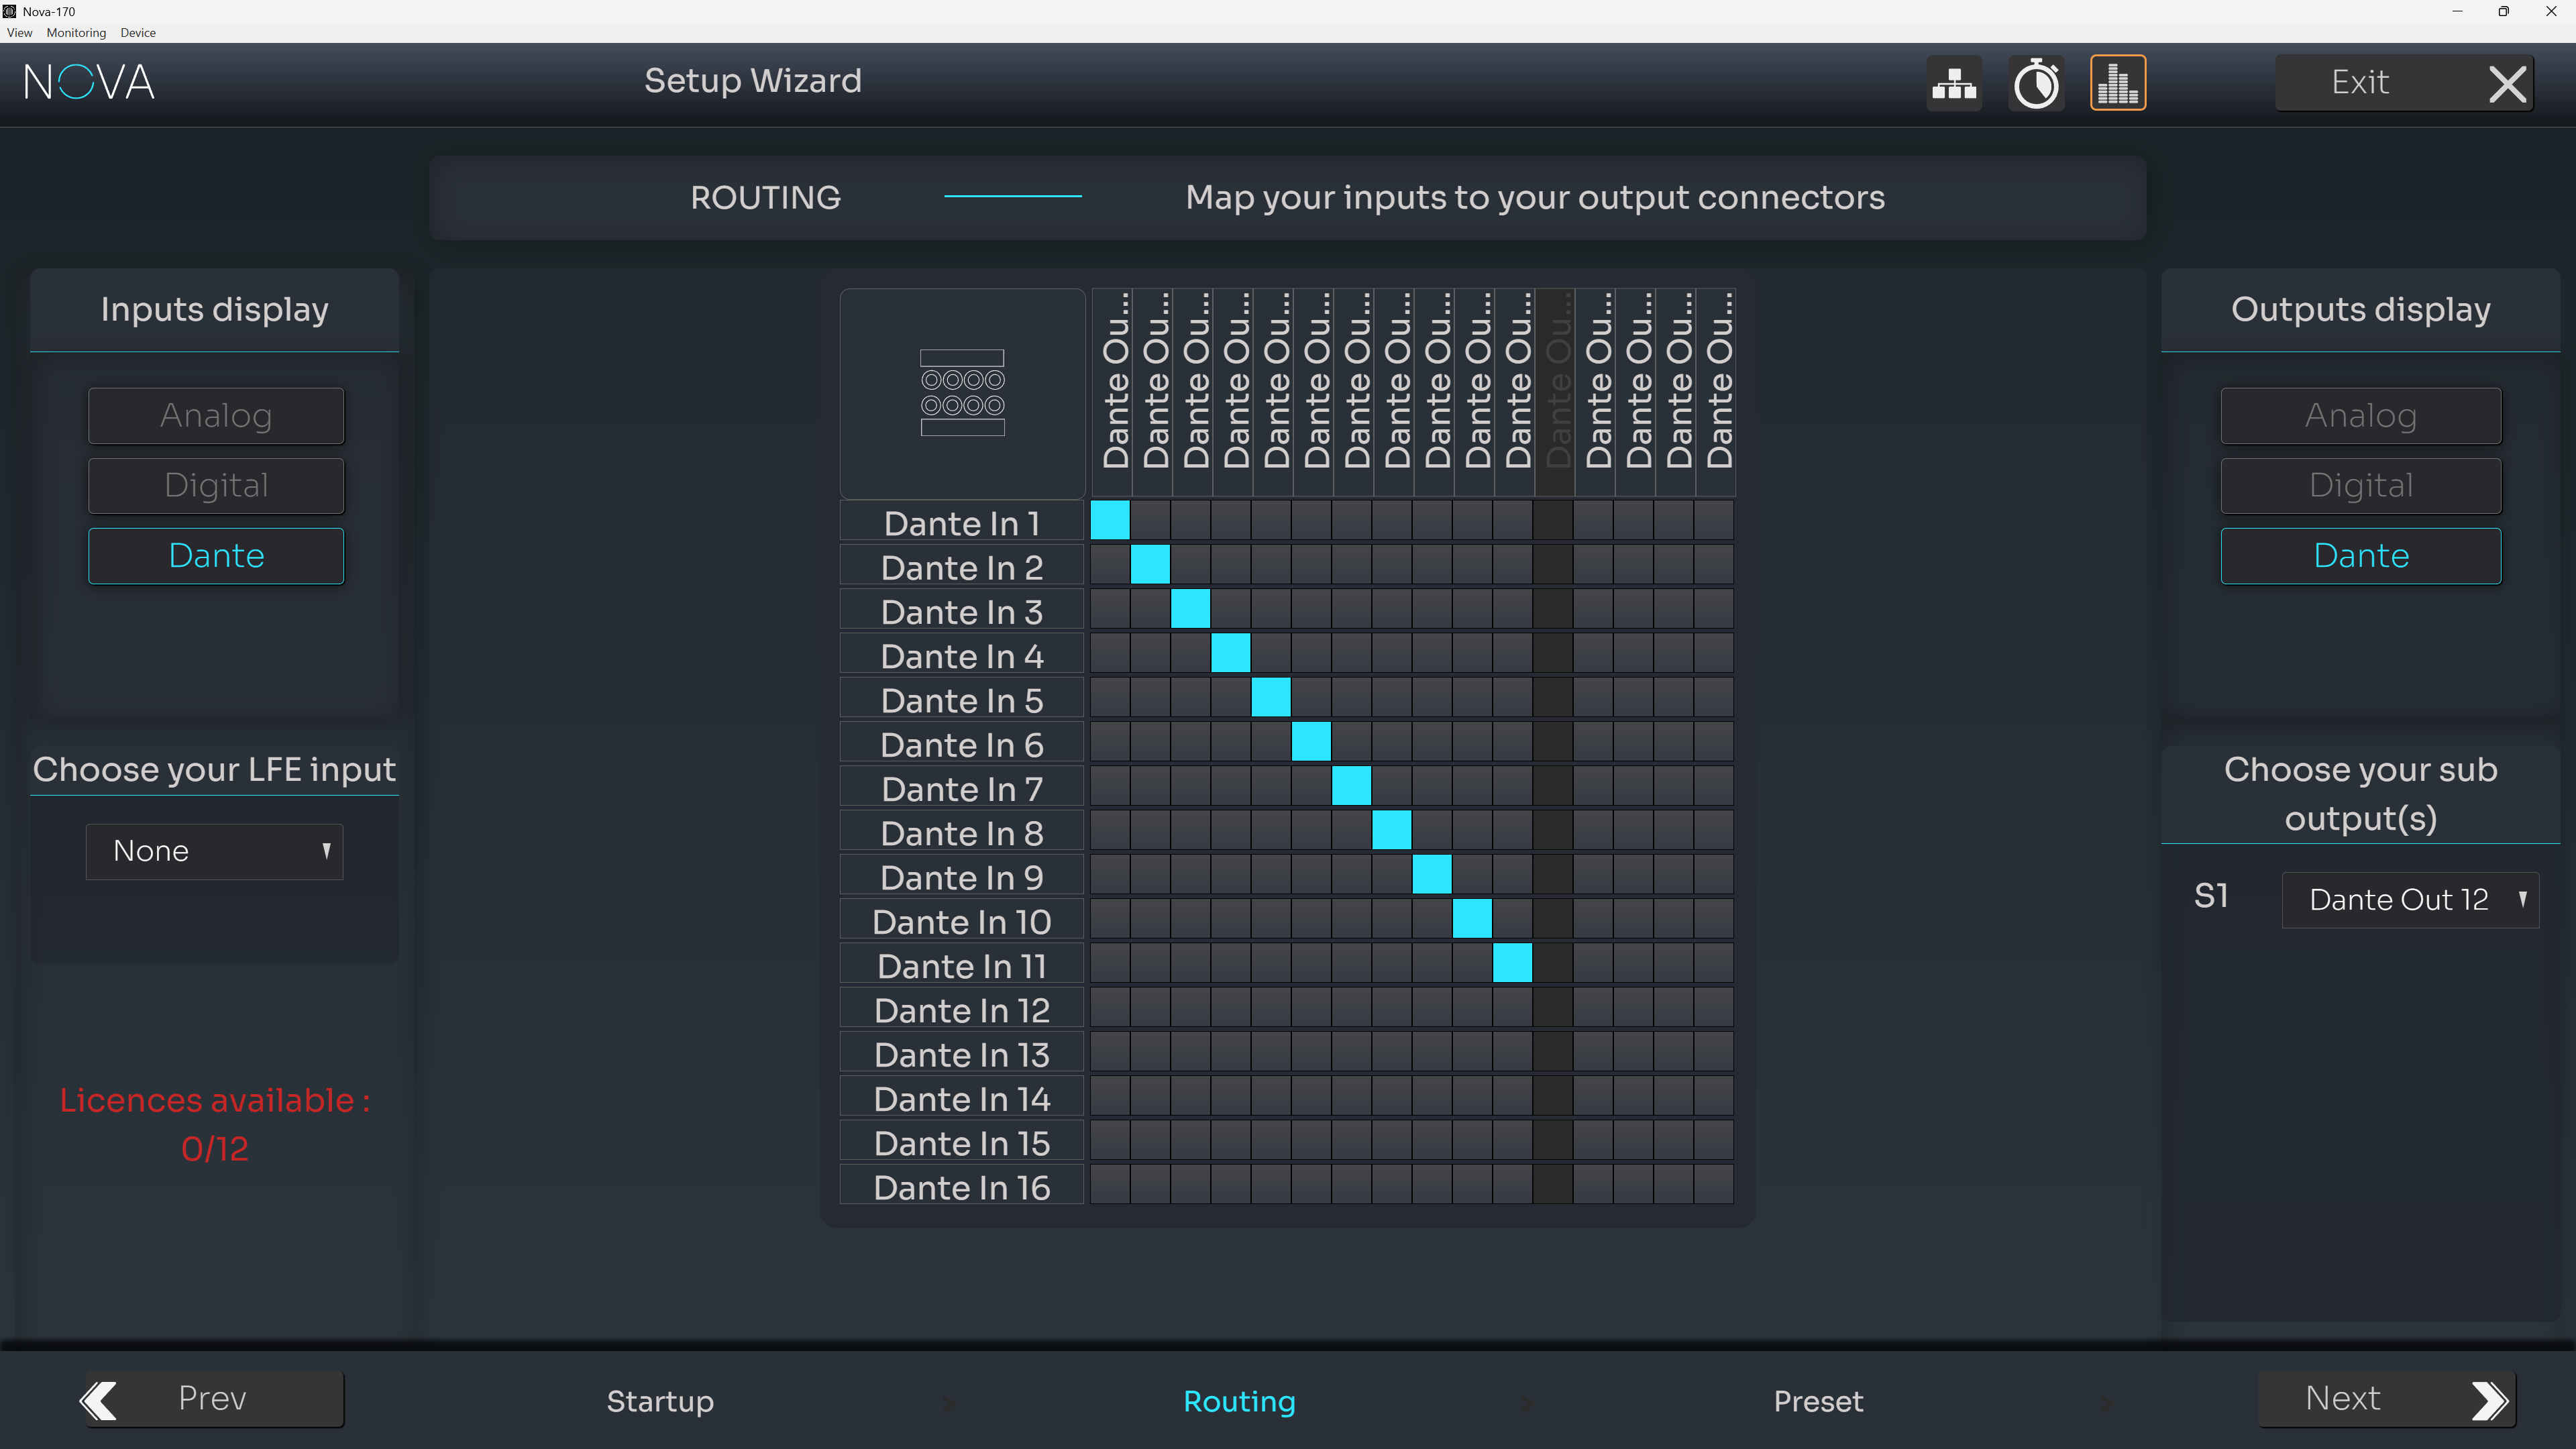The image size is (2576, 1449).
Task: Open the LFE input None dropdown
Action: coord(215,851)
